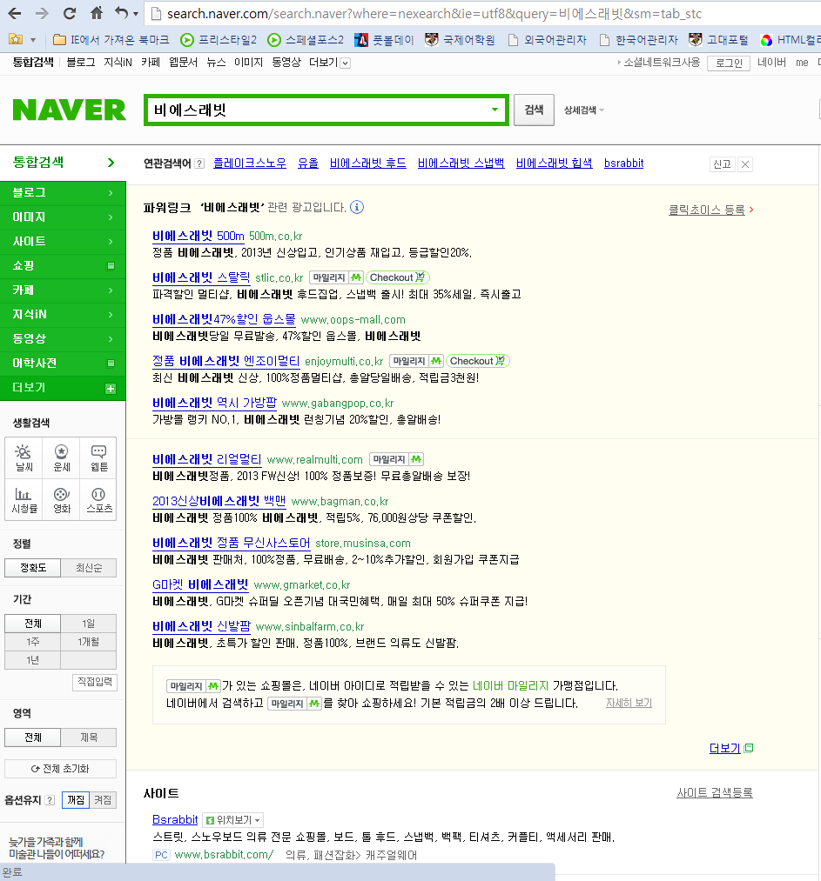Image resolution: width=821 pixels, height=881 pixels.
Task: Set search area to 제목
Action: coord(89,738)
